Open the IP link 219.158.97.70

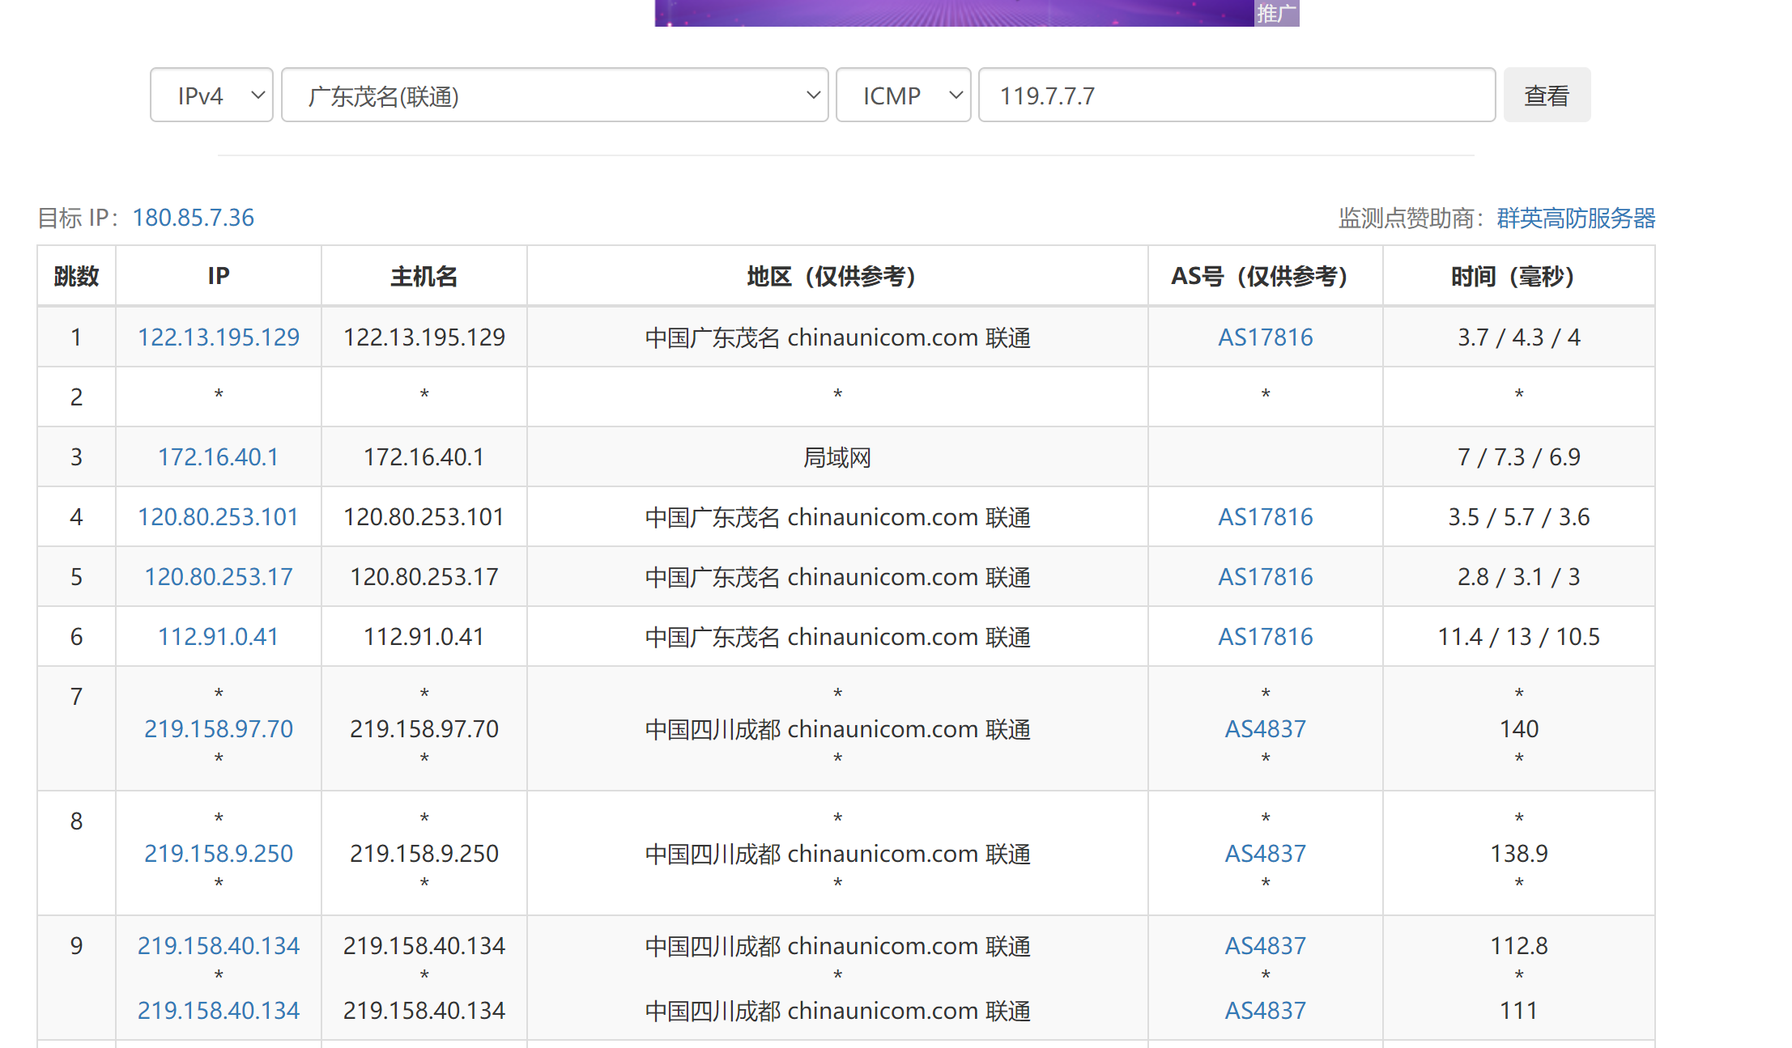click(219, 728)
